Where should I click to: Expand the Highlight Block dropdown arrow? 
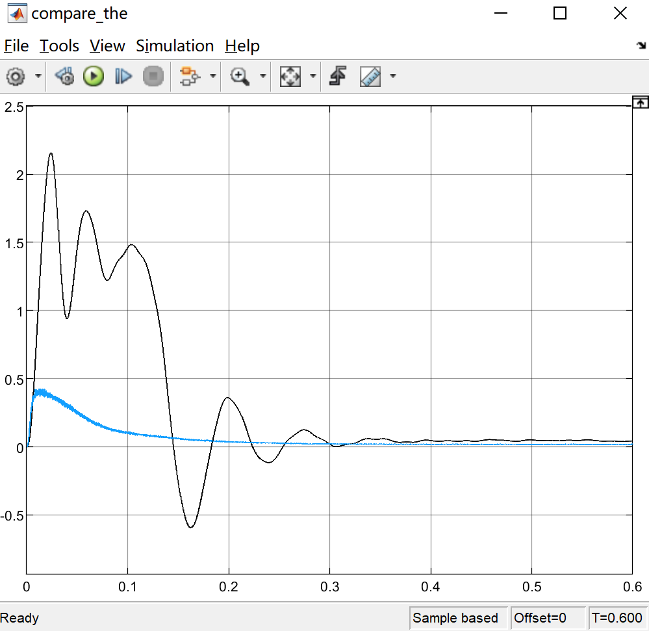(212, 77)
